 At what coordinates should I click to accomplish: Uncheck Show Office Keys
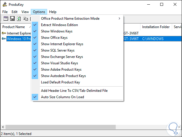[x=54, y=38]
